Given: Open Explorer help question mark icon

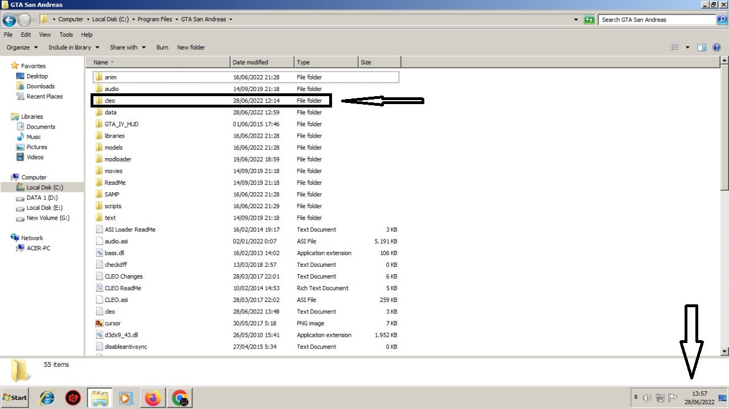Looking at the screenshot, I should coord(716,47).
